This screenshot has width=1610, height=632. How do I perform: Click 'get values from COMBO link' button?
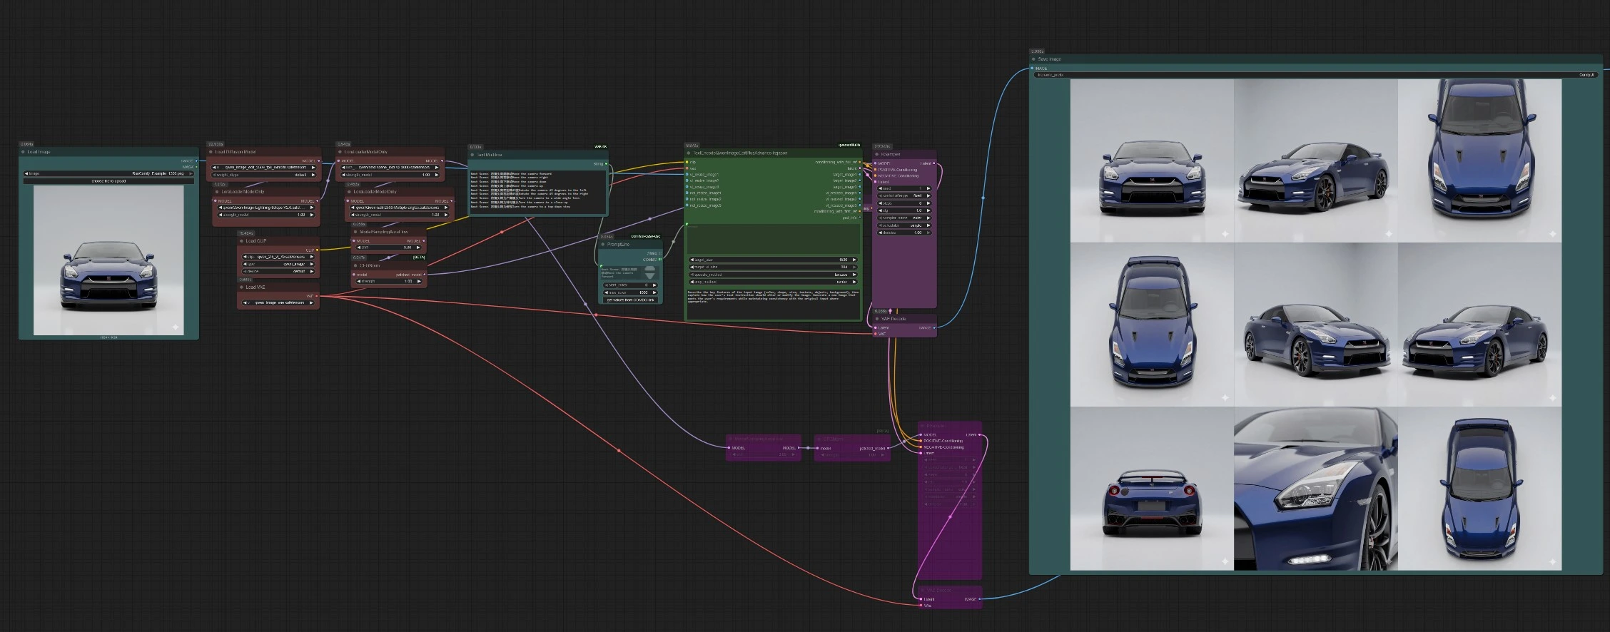631,300
